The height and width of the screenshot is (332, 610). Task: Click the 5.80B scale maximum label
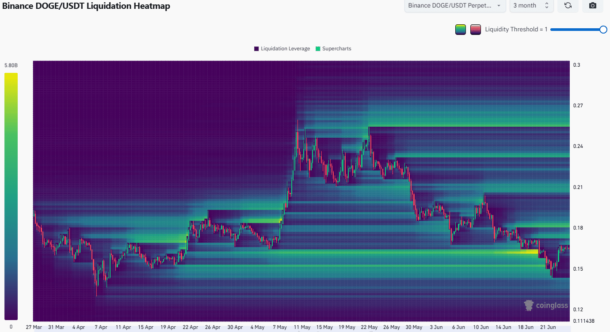[x=11, y=65]
